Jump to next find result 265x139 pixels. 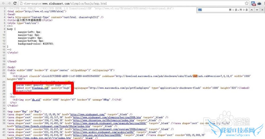coord(257,10)
